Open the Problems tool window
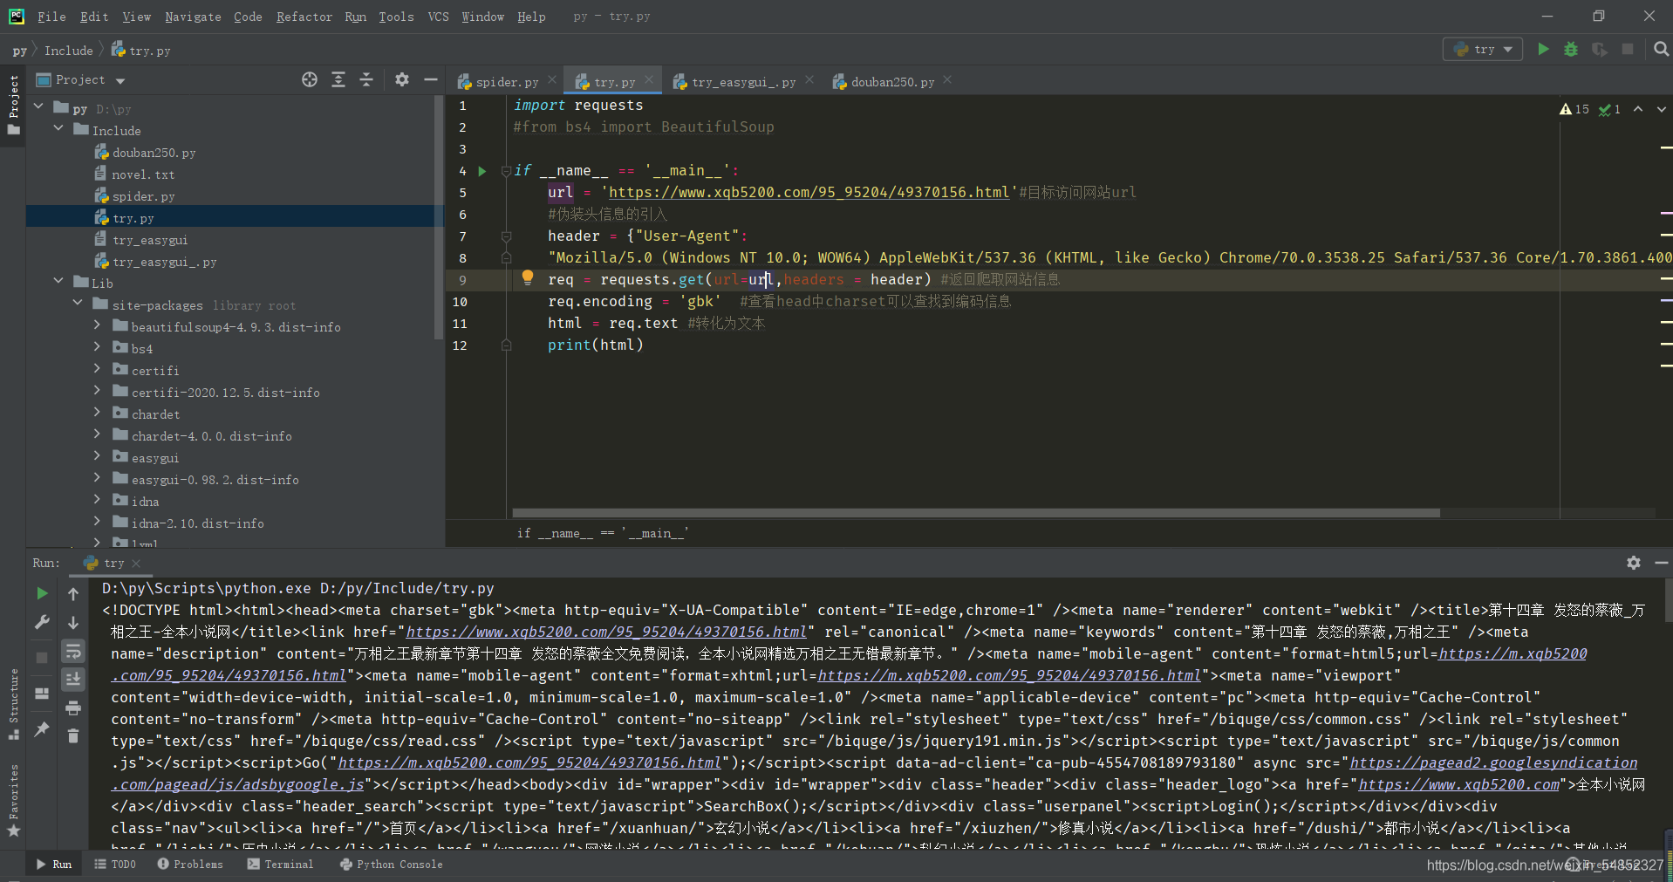This screenshot has width=1673, height=882. (x=190, y=865)
